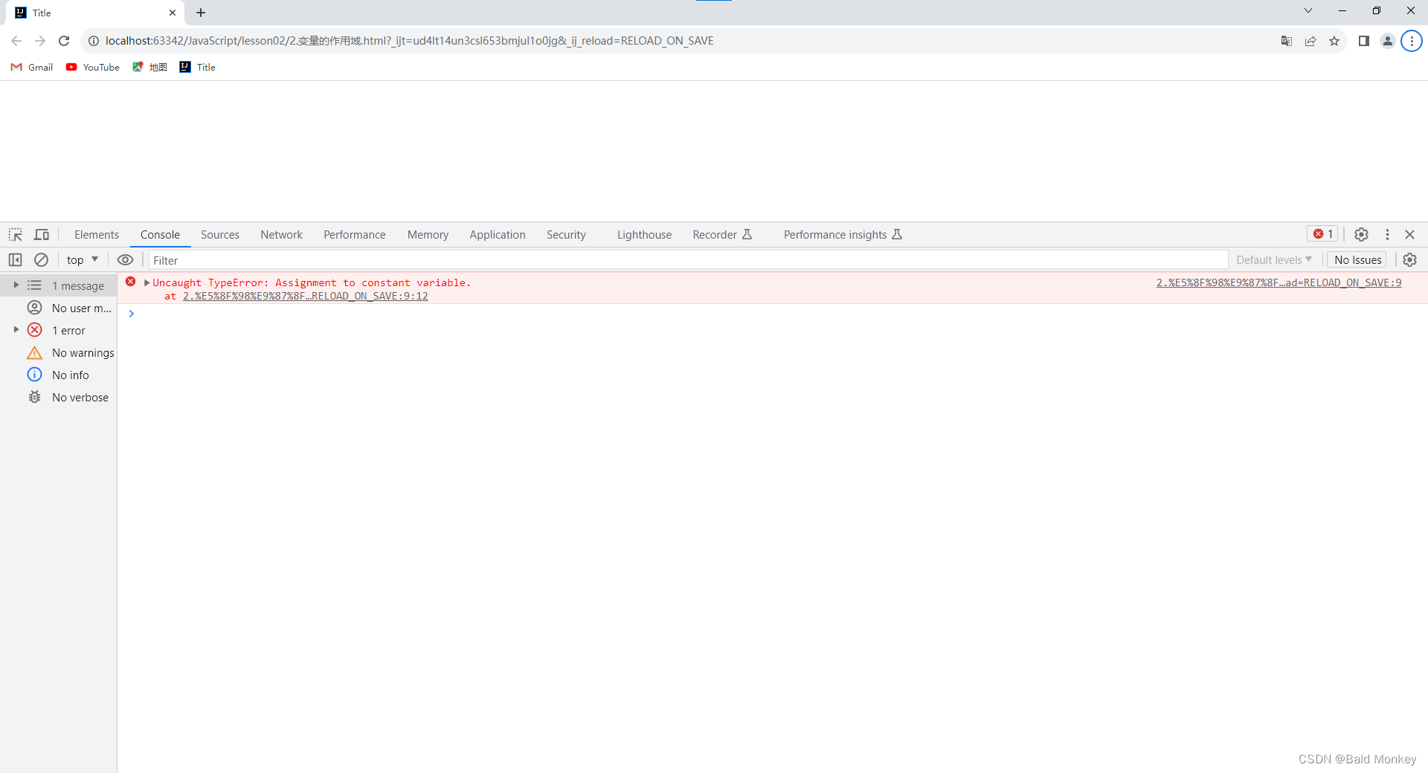1428x773 pixels.
Task: Open the Gmail bookmark
Action: click(x=32, y=67)
